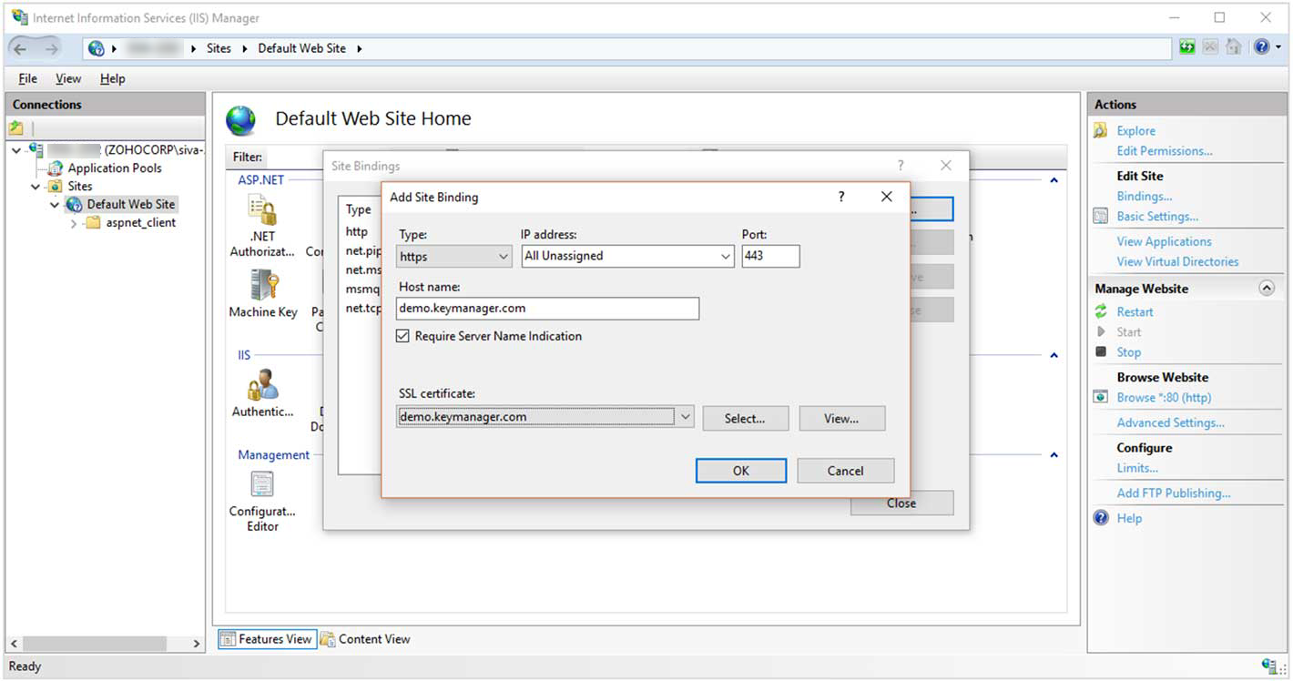
Task: Select Application Pools in Connections tree
Action: 115,168
